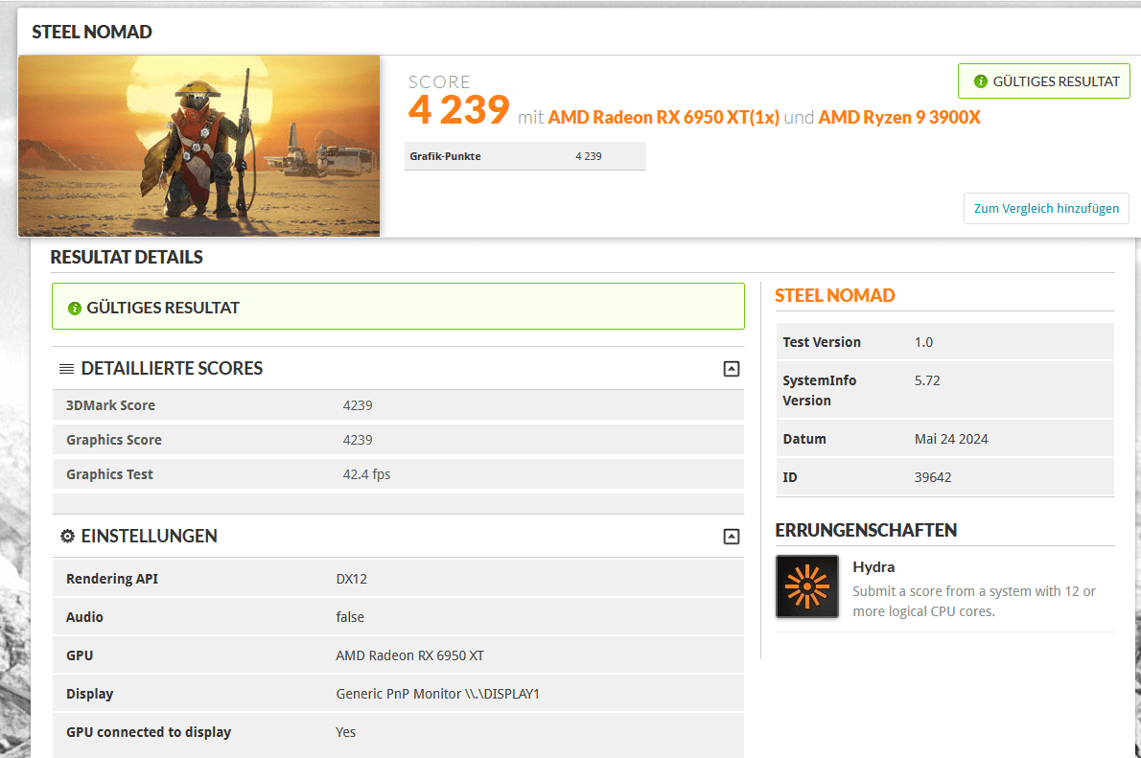Select the Graphics Test value 42.4 fps

[x=366, y=474]
